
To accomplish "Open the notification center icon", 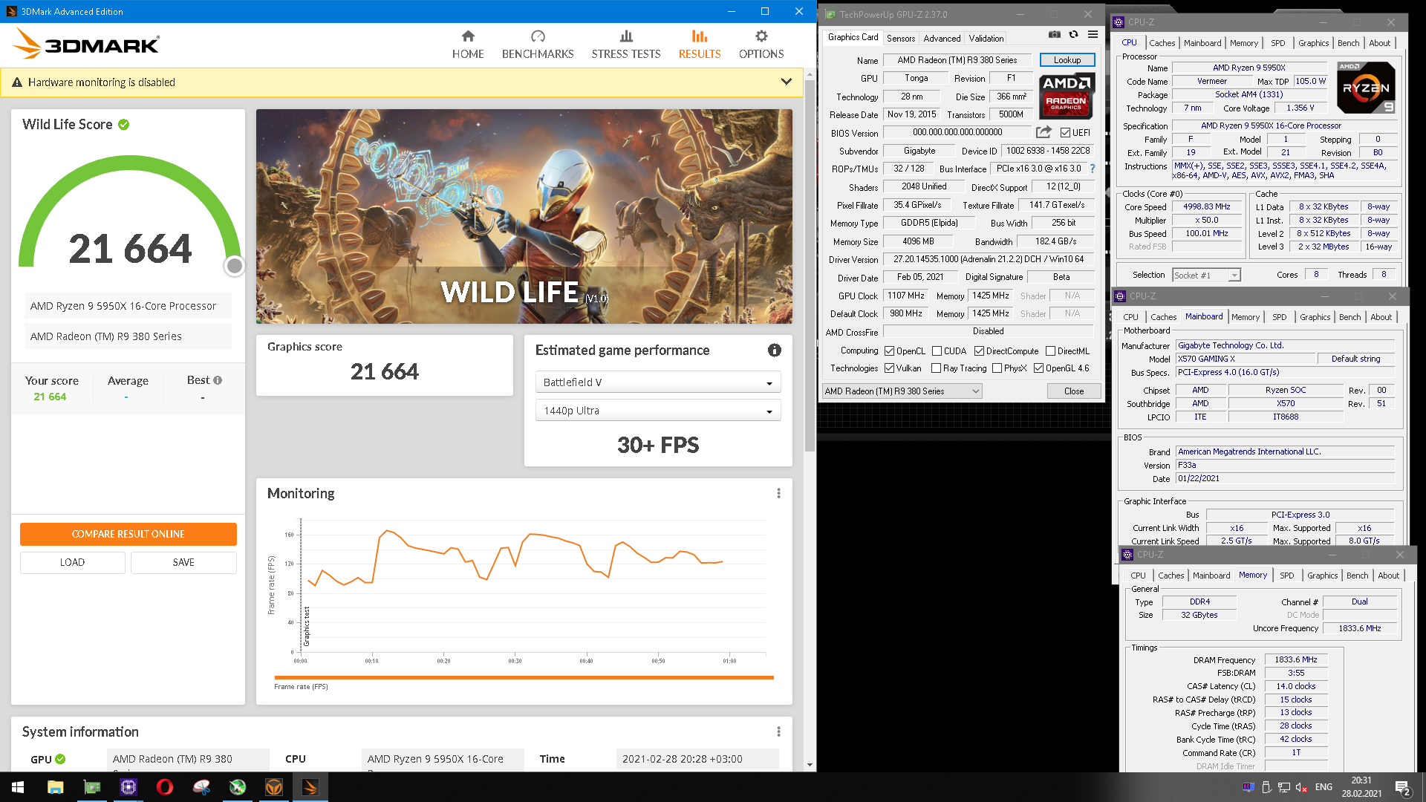I will tap(1403, 788).
